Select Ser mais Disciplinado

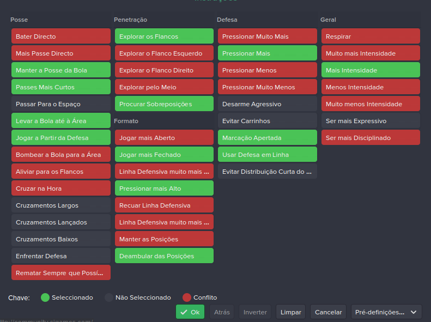(371, 138)
